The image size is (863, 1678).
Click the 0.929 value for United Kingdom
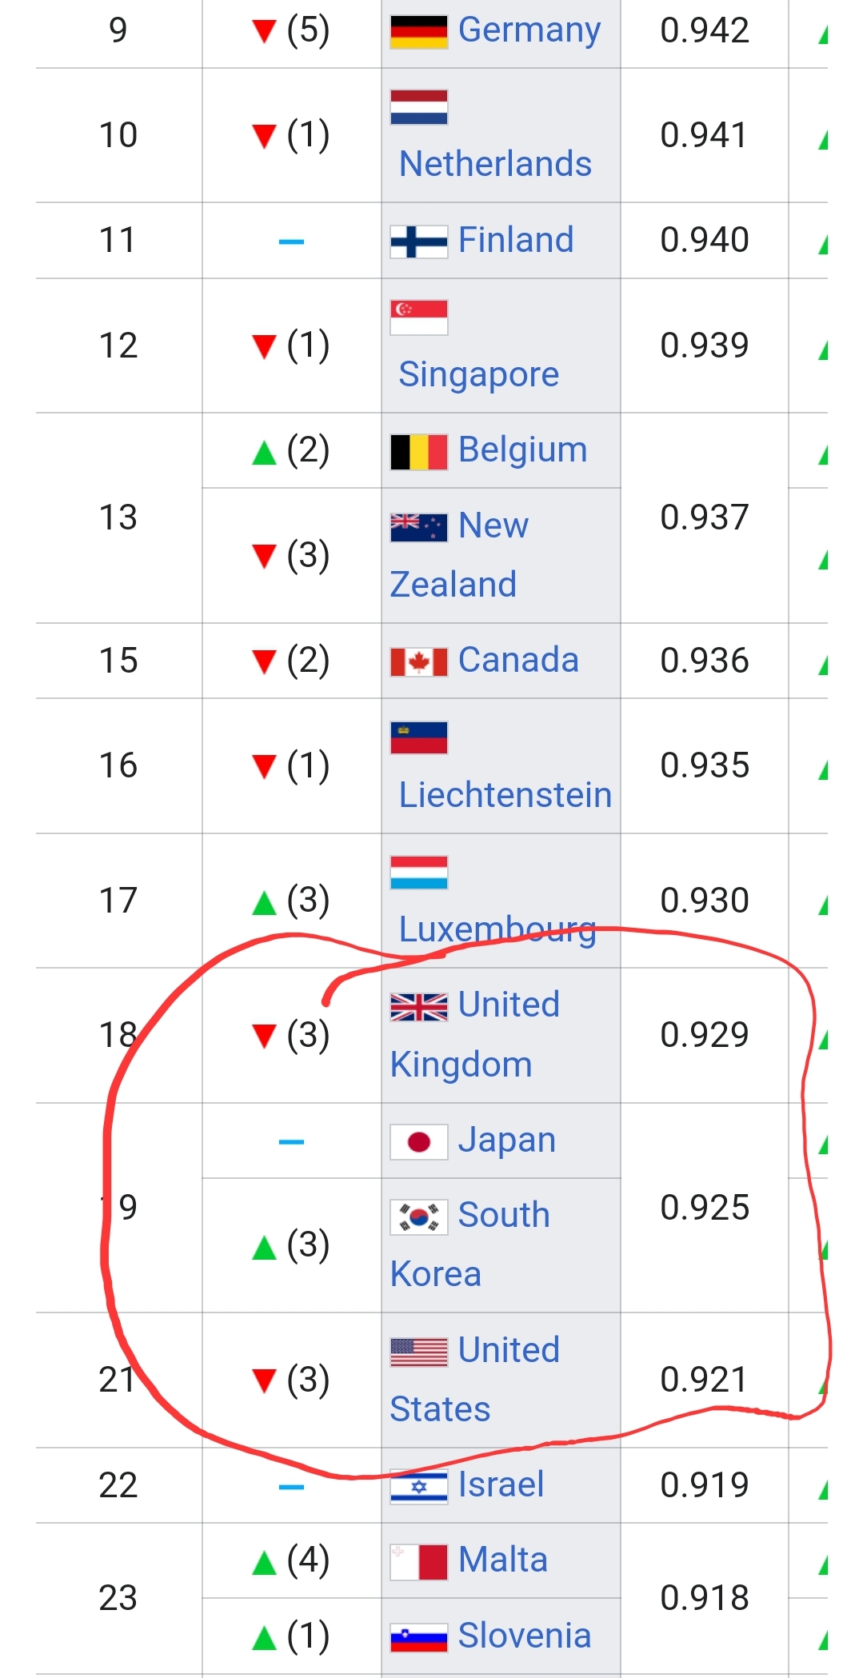[705, 1035]
